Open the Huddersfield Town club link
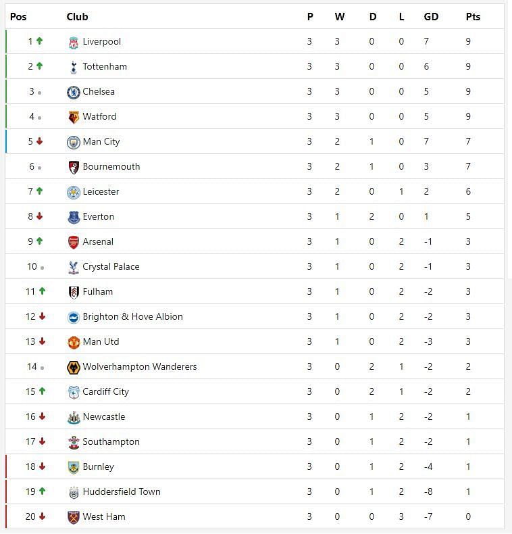512x534 pixels. tap(122, 491)
